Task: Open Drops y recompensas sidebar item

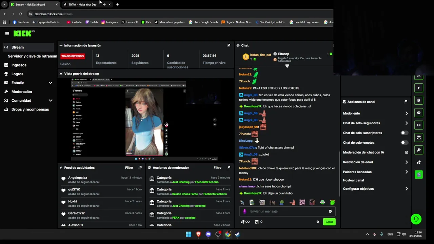Action: pos(28,109)
